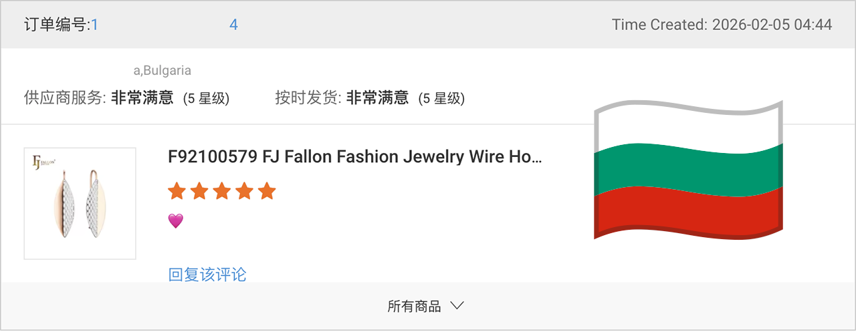856x334 pixels.
Task: Click the pink heart emoji in review
Action: point(175,221)
